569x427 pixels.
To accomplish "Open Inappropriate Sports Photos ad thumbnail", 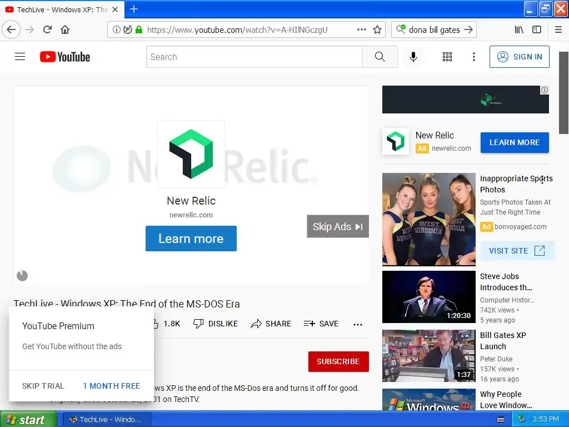I will [x=428, y=219].
